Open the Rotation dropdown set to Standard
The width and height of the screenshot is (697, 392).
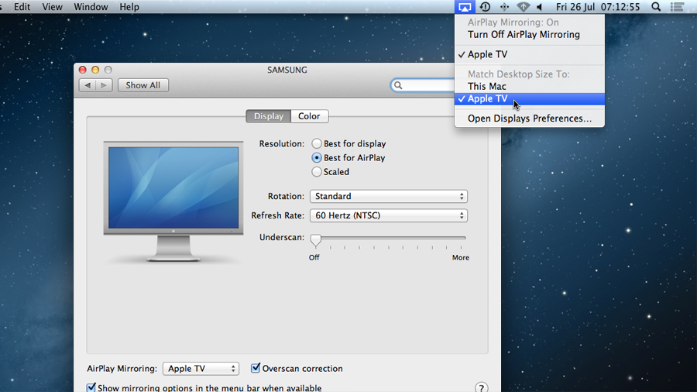point(389,196)
